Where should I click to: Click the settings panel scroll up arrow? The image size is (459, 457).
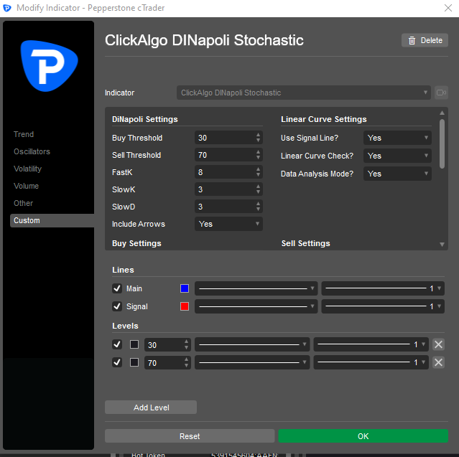[x=442, y=113]
